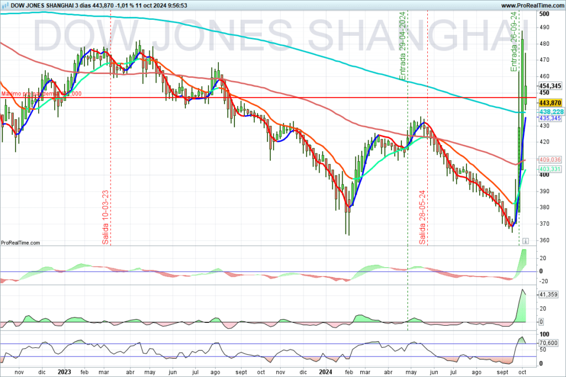
Task: Click the 2024 label on the time axis
Action: coord(326,372)
